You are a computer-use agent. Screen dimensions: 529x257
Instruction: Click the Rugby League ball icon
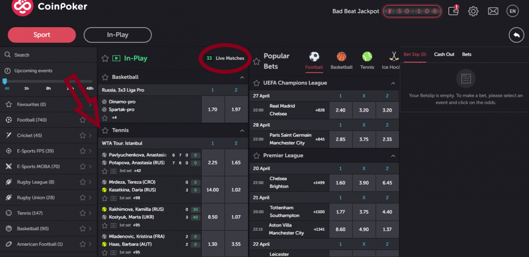[9, 182]
